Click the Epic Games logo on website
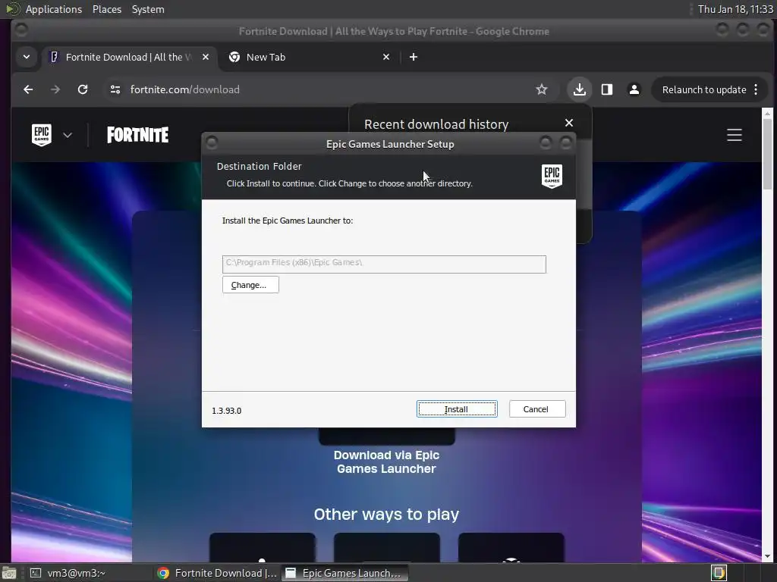 coord(41,135)
